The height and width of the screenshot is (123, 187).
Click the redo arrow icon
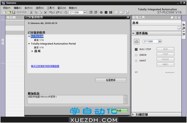pos(58,12)
